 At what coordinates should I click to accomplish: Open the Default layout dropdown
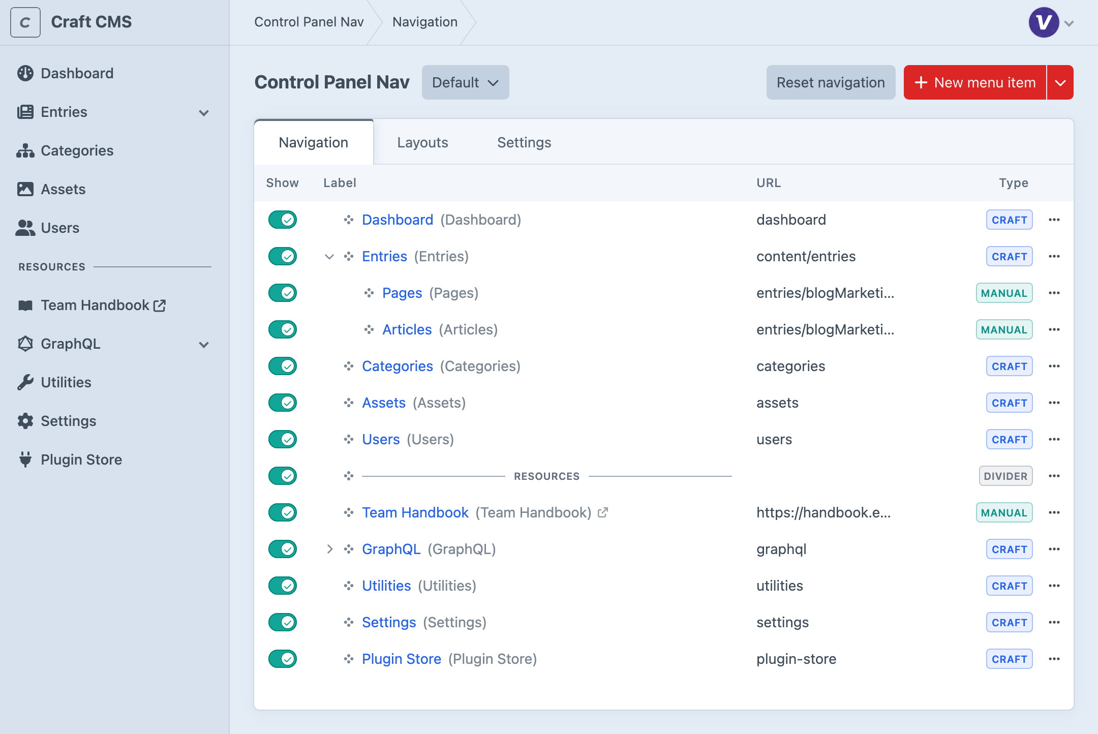coord(466,82)
